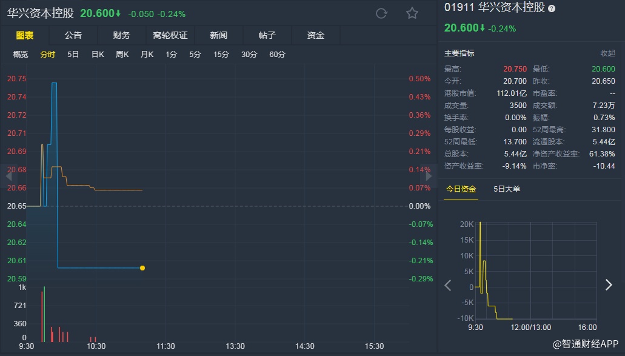Switch to the 财务 tab
This screenshot has height=356, width=625.
(121, 35)
